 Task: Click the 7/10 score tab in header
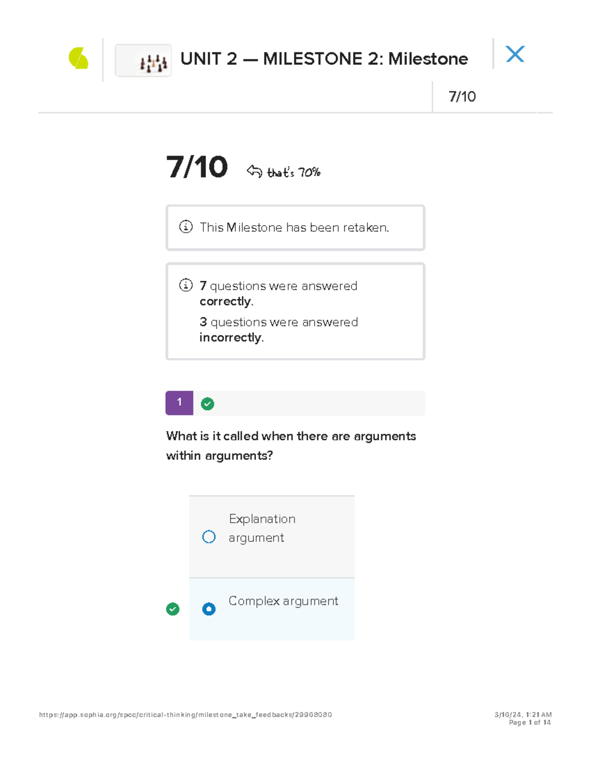462,97
